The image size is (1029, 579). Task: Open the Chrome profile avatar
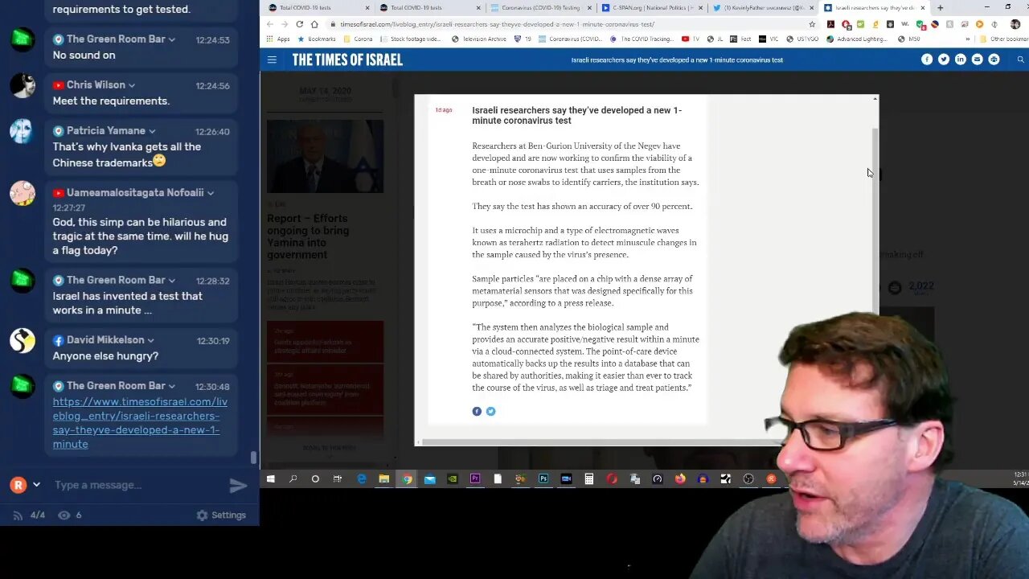click(x=1015, y=24)
